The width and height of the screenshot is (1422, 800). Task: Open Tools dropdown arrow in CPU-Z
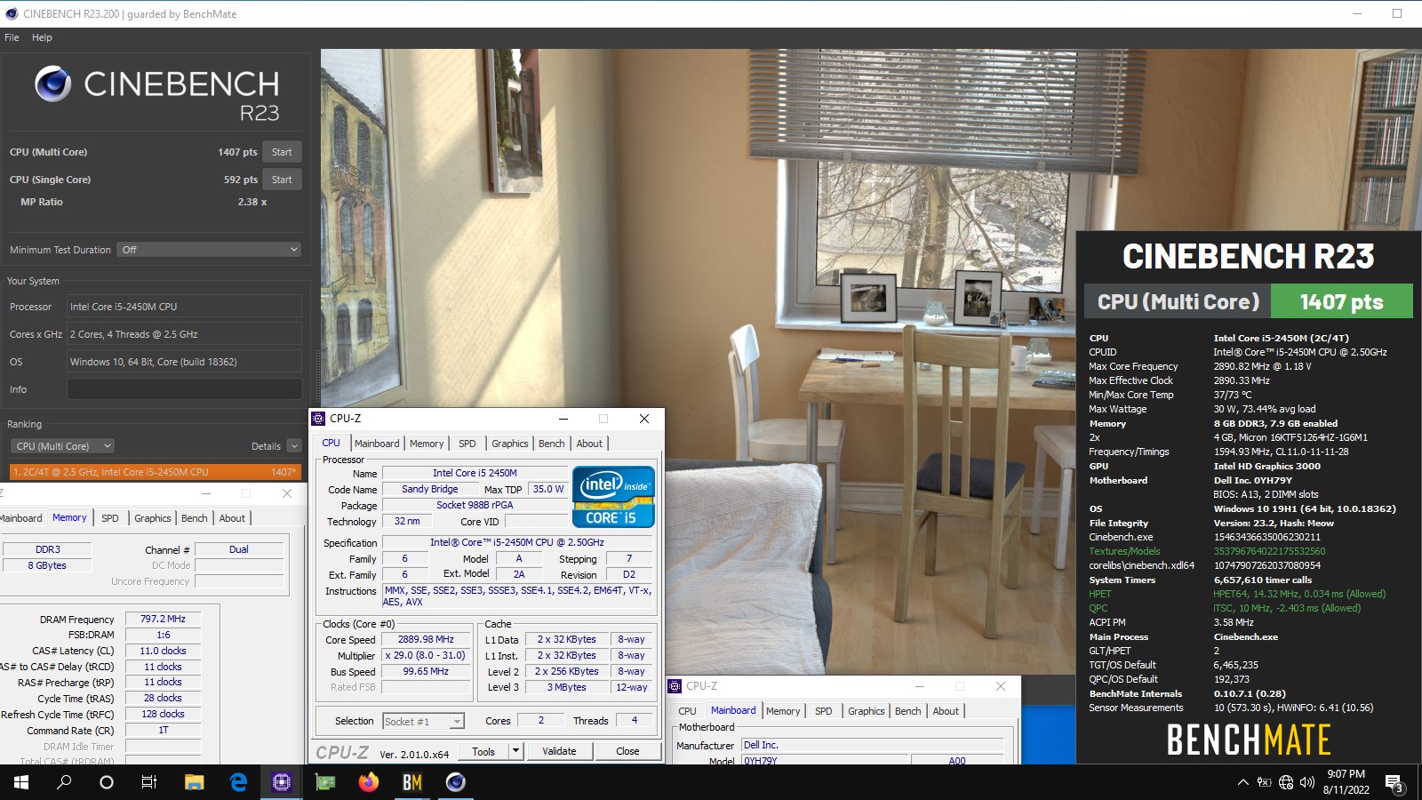point(515,751)
